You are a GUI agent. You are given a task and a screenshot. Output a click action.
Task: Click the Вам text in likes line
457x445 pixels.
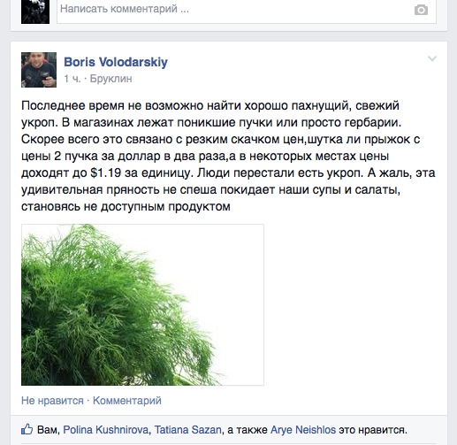pyautogui.click(x=49, y=430)
